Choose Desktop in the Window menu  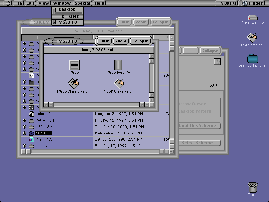pos(68,9)
